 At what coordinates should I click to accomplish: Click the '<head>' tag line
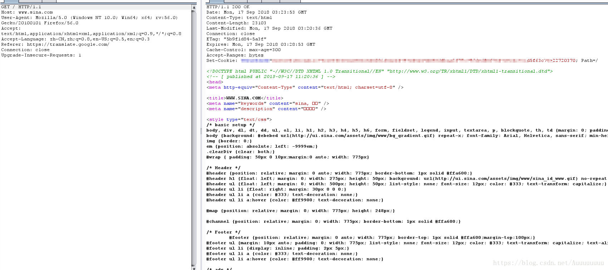pos(215,82)
